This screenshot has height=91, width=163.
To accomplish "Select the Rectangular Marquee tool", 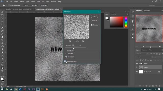I will [2, 15].
